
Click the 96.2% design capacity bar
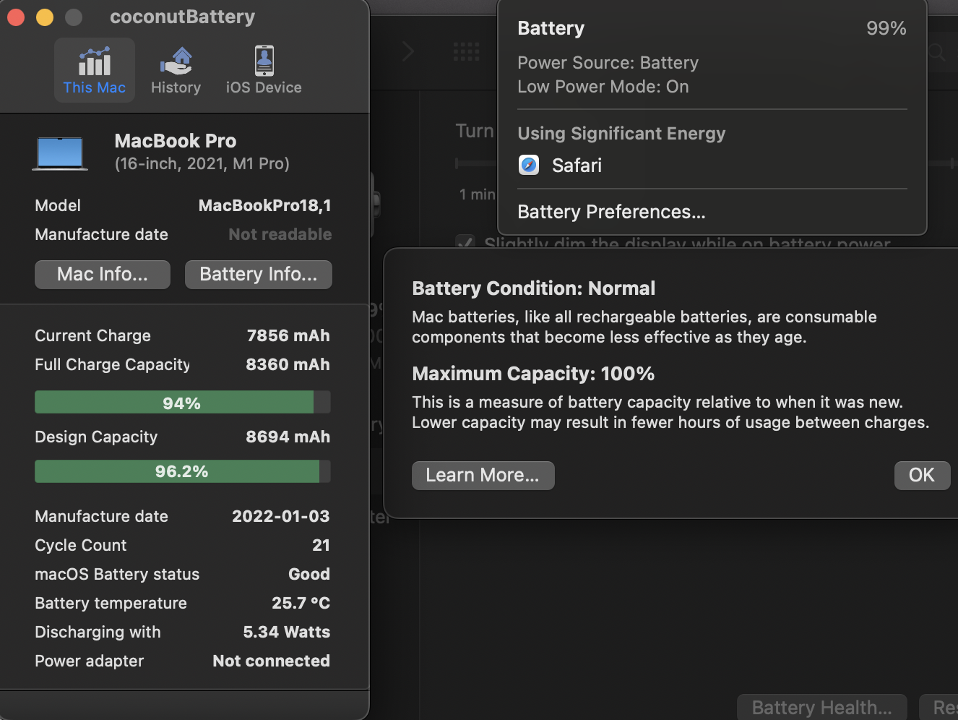(x=183, y=471)
